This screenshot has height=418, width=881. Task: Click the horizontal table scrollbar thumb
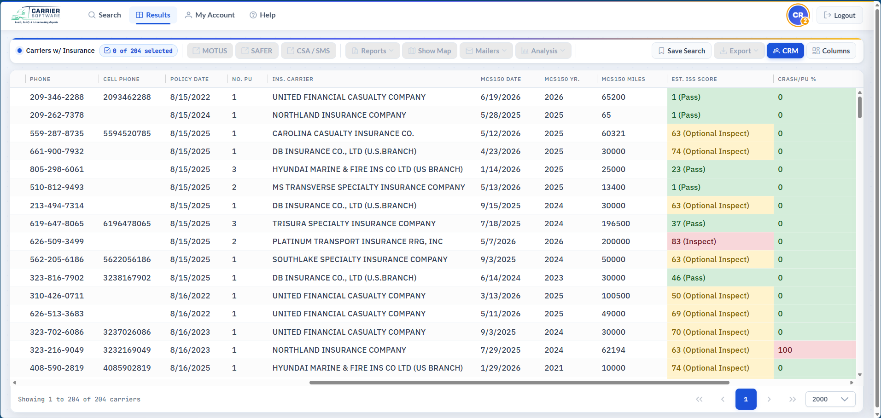(519, 383)
